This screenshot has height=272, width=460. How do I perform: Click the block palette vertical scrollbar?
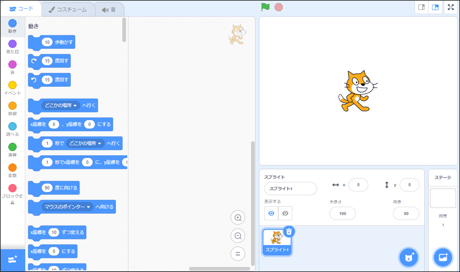point(124,30)
